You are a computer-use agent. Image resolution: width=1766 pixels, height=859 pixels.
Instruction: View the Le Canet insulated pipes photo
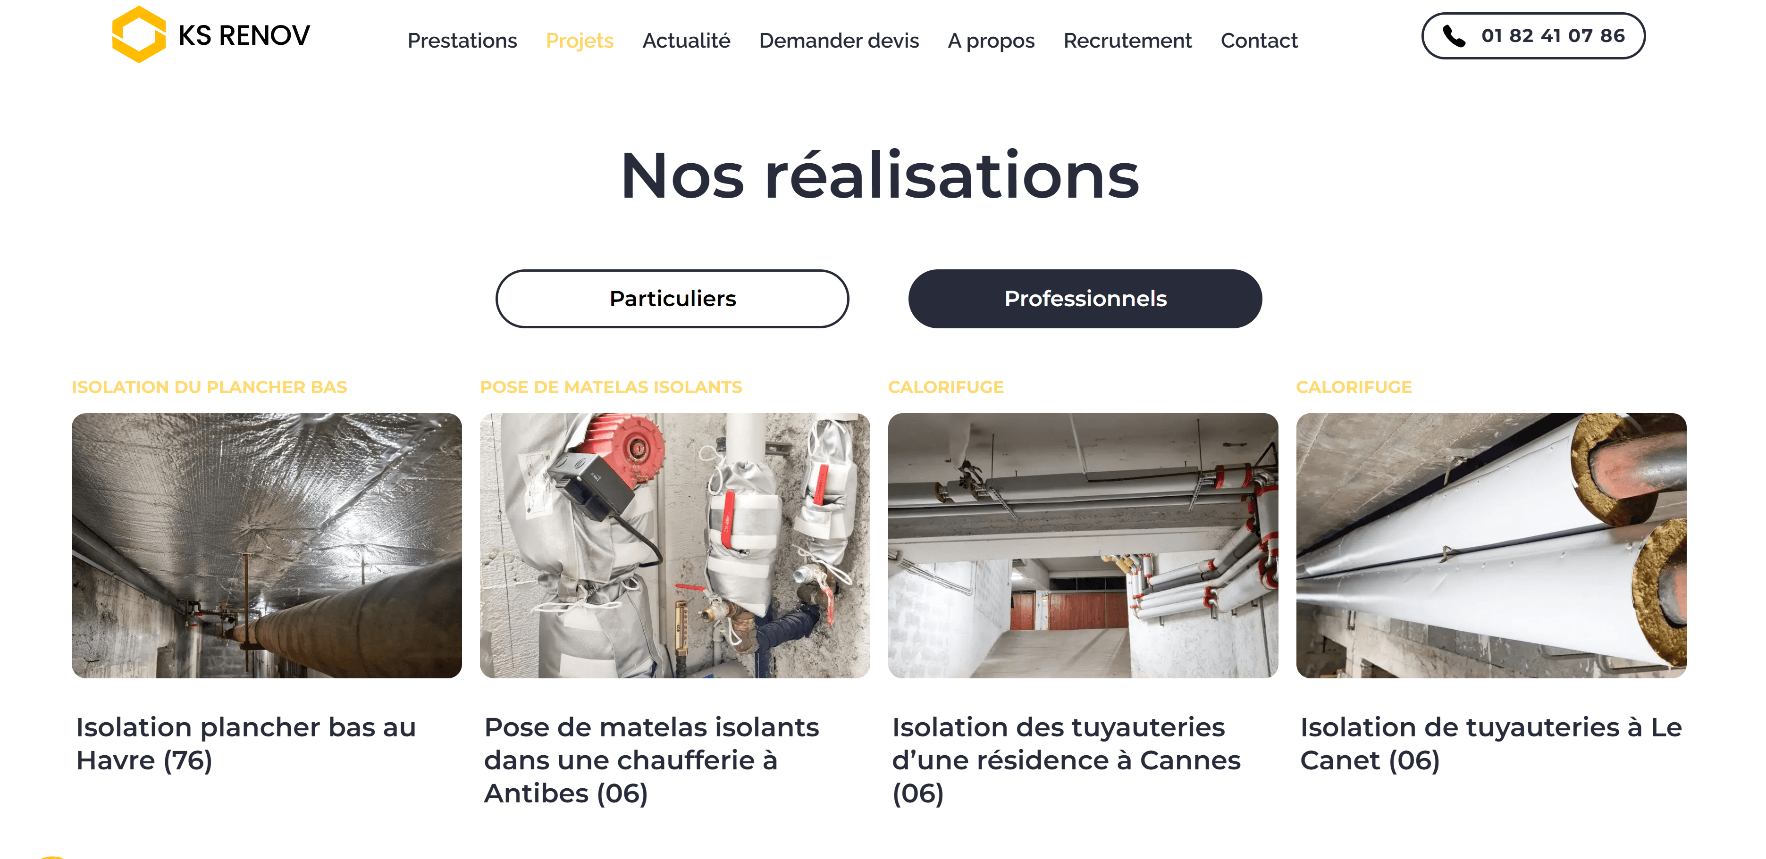1490,545
